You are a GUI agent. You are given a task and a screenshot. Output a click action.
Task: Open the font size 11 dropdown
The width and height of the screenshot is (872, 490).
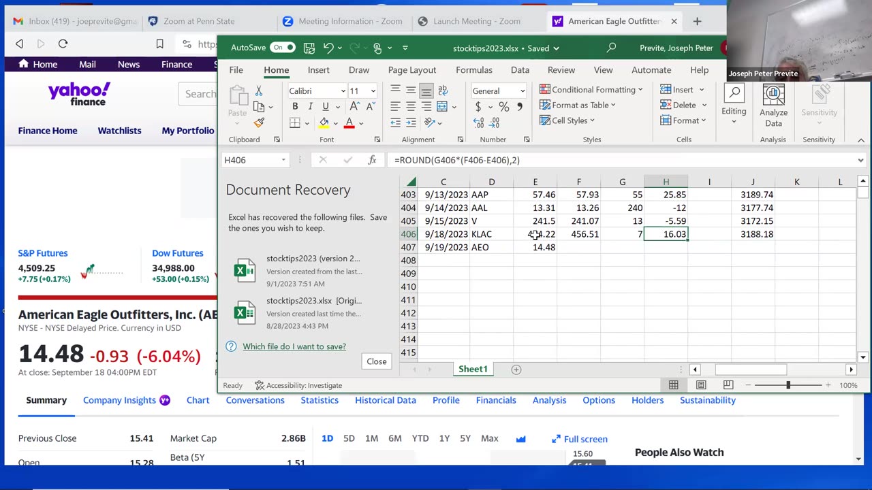(x=373, y=91)
